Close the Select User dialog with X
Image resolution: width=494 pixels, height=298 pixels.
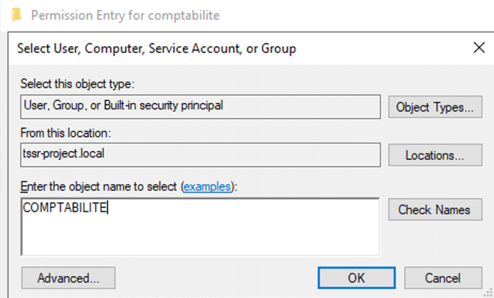[x=479, y=48]
